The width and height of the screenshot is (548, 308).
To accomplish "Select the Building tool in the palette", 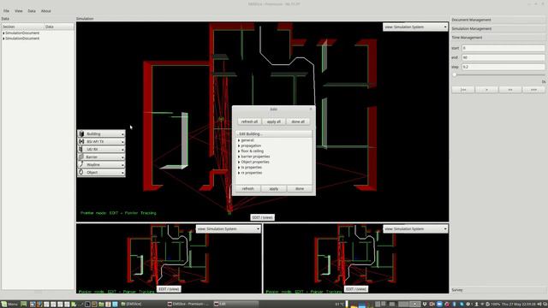I will pos(101,133).
